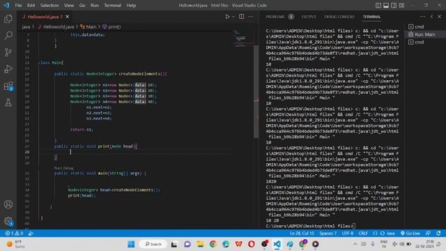Open Customize Layout icon
This screenshot has width=446, height=251.
tap(401, 6)
